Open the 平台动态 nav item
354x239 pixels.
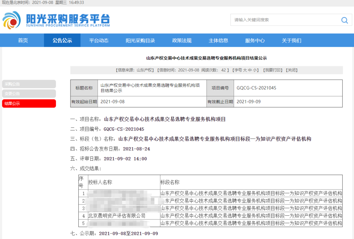99,40
